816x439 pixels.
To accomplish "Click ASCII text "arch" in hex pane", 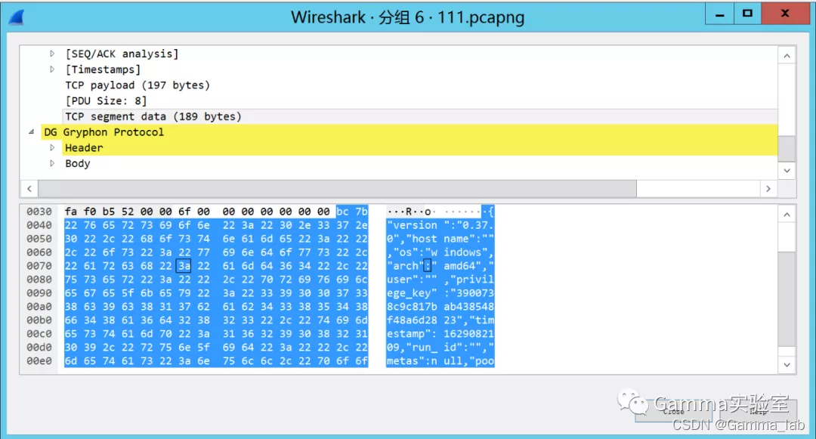I will [x=405, y=266].
